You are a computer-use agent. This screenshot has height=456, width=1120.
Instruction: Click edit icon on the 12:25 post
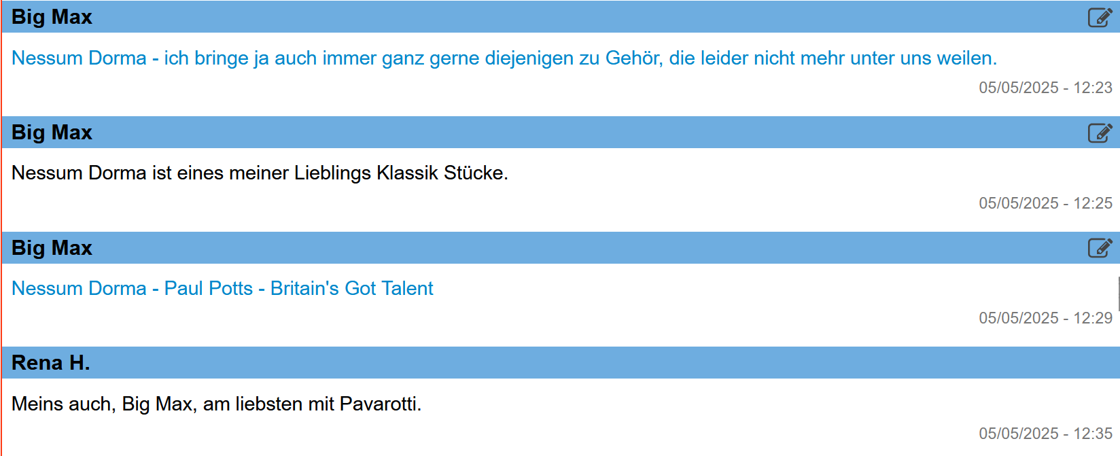point(1100,133)
